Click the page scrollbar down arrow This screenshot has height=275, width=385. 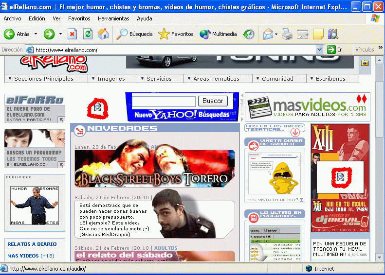point(379,258)
